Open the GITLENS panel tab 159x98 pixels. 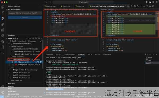tap(98, 54)
